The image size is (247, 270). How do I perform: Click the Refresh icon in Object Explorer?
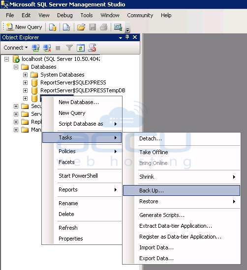point(81,48)
